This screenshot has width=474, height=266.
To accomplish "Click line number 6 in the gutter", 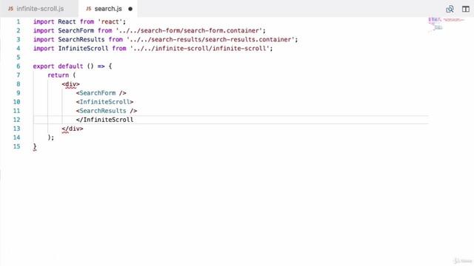I will (18, 66).
